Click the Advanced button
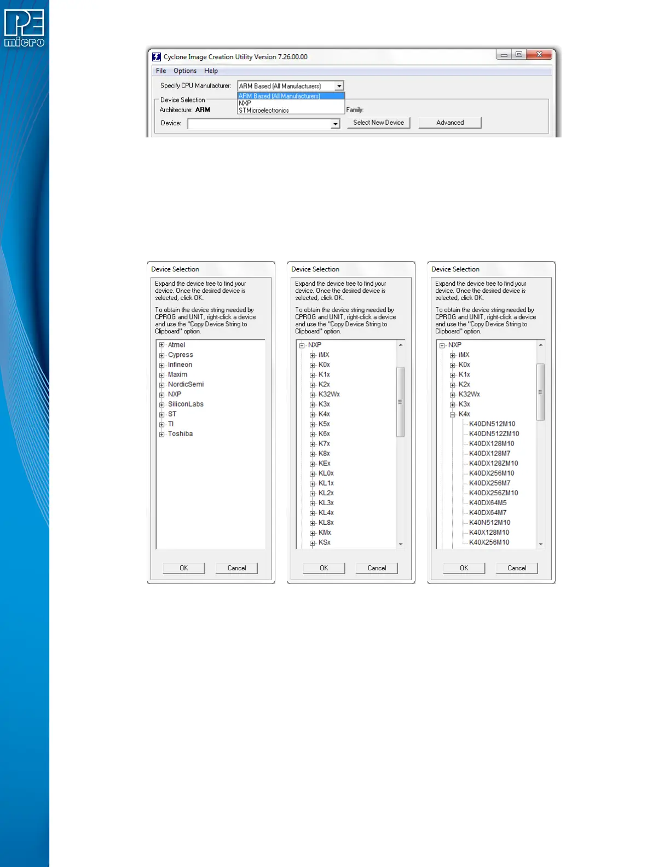This screenshot has width=670, height=867. (450, 123)
